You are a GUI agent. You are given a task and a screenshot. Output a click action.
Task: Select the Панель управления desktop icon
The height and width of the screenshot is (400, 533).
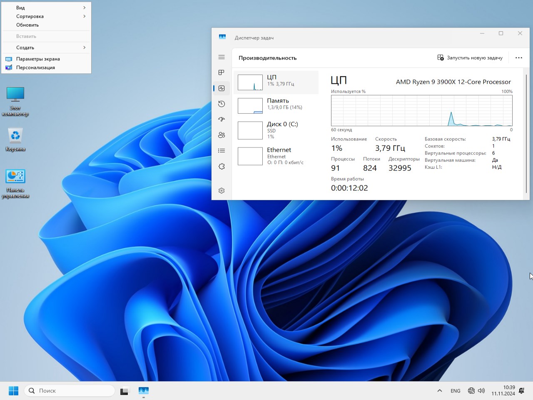15,183
